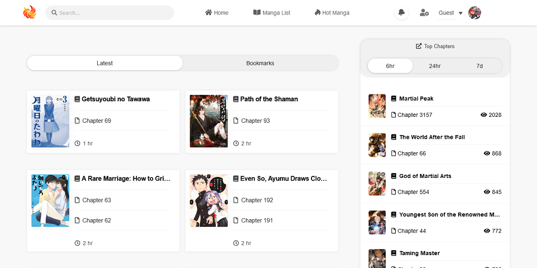Click the page icon beside Chapter 62

tap(77, 220)
